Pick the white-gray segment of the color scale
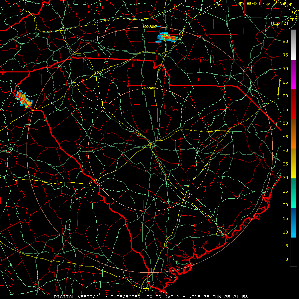This screenshot has height=299, width=299. (x=293, y=45)
